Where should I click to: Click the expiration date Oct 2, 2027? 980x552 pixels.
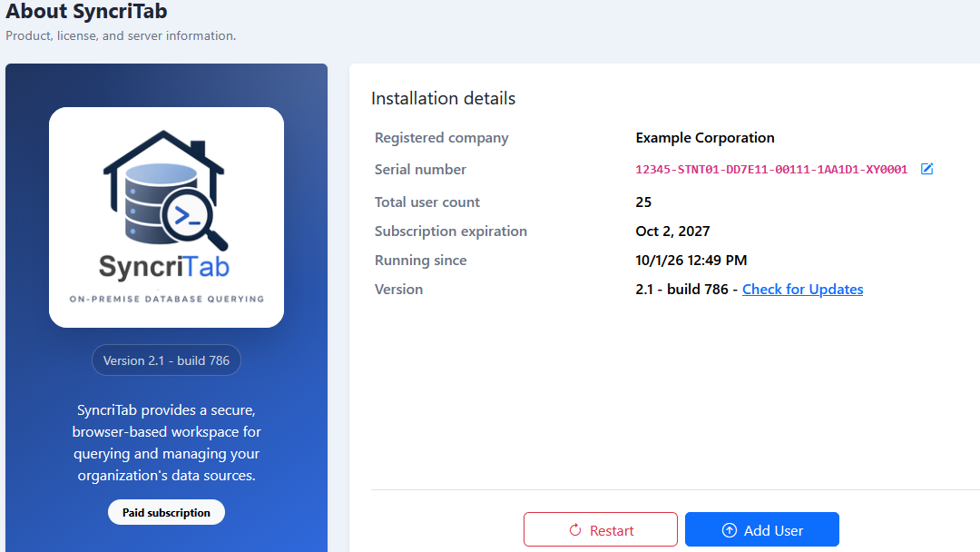pyautogui.click(x=672, y=232)
